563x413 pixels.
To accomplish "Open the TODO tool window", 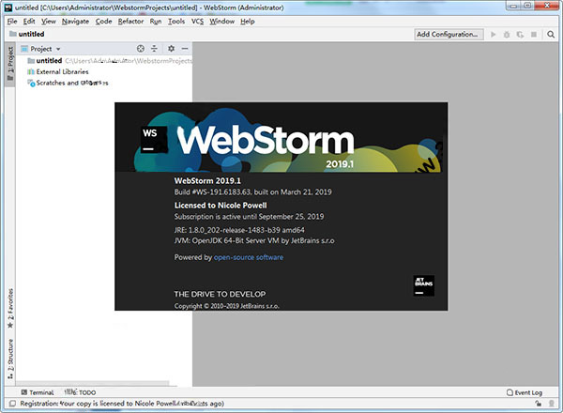I will click(80, 392).
